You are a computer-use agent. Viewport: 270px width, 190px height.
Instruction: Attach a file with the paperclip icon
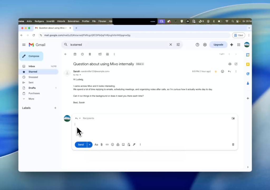pyautogui.click(x=102, y=145)
